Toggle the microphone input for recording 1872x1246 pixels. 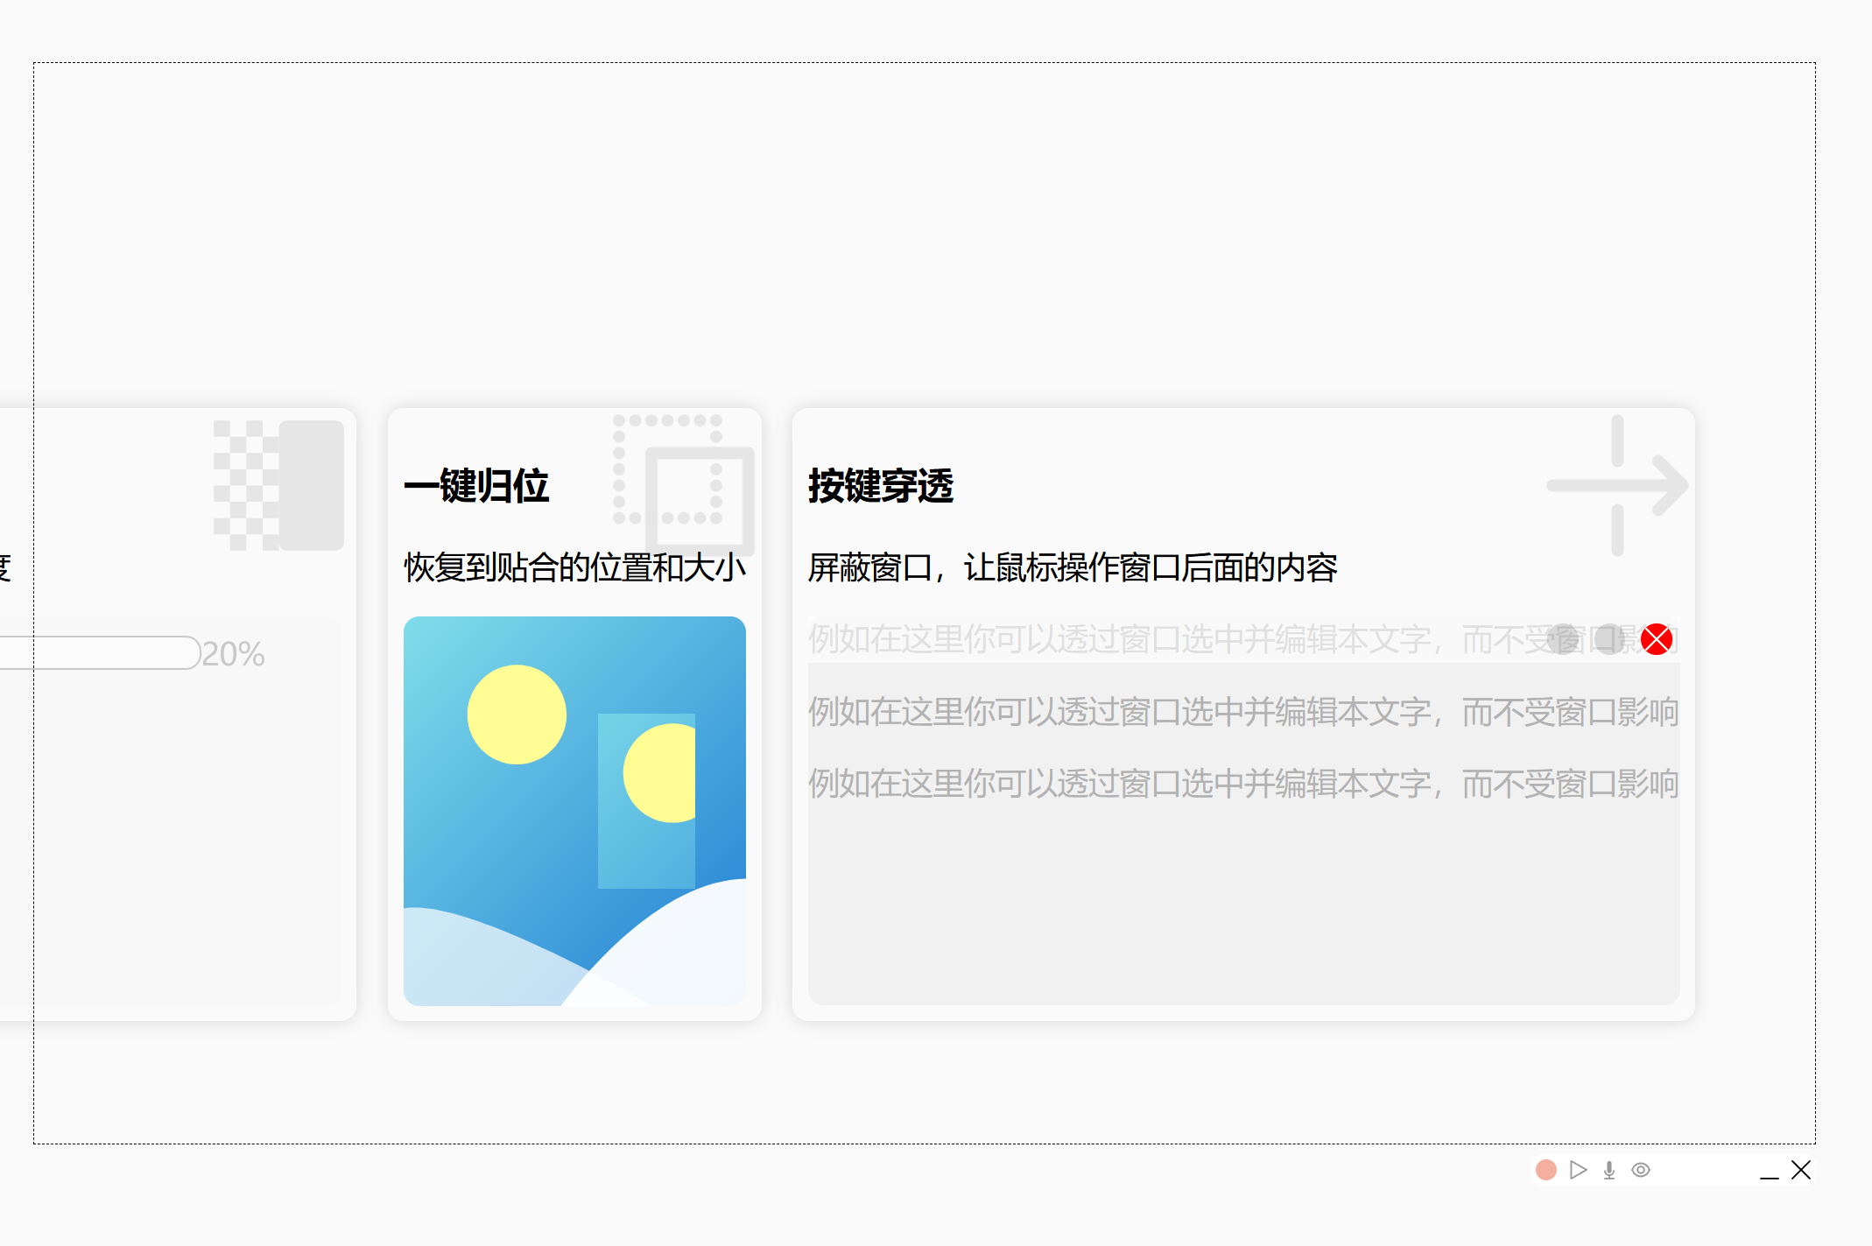click(1608, 1170)
